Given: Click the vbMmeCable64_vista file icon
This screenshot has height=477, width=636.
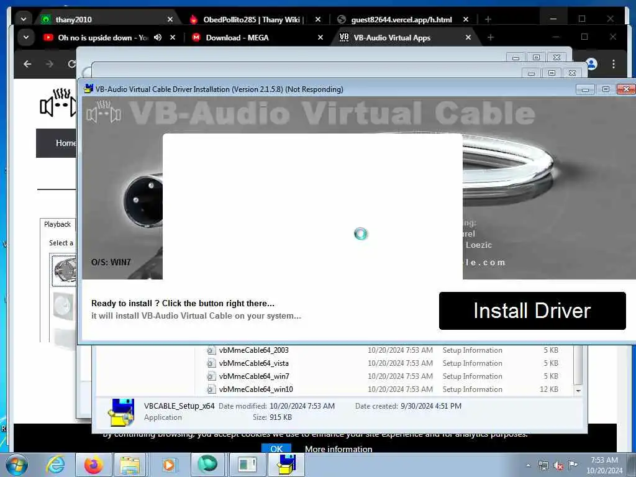Looking at the screenshot, I should 211,363.
